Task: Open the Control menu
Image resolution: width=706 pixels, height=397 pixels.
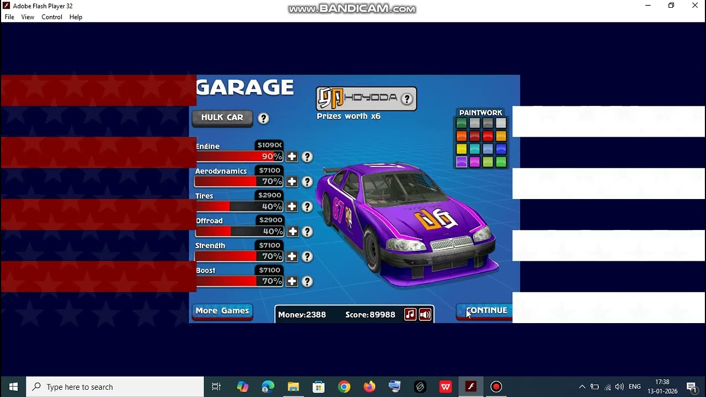Action: pyautogui.click(x=52, y=17)
